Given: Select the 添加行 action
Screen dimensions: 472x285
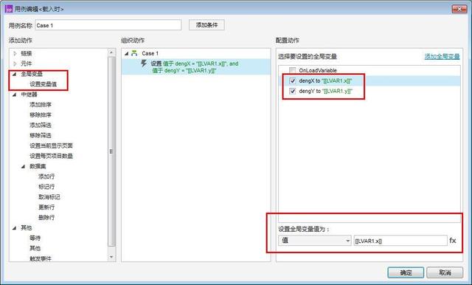Looking at the screenshot, I should (46, 176).
